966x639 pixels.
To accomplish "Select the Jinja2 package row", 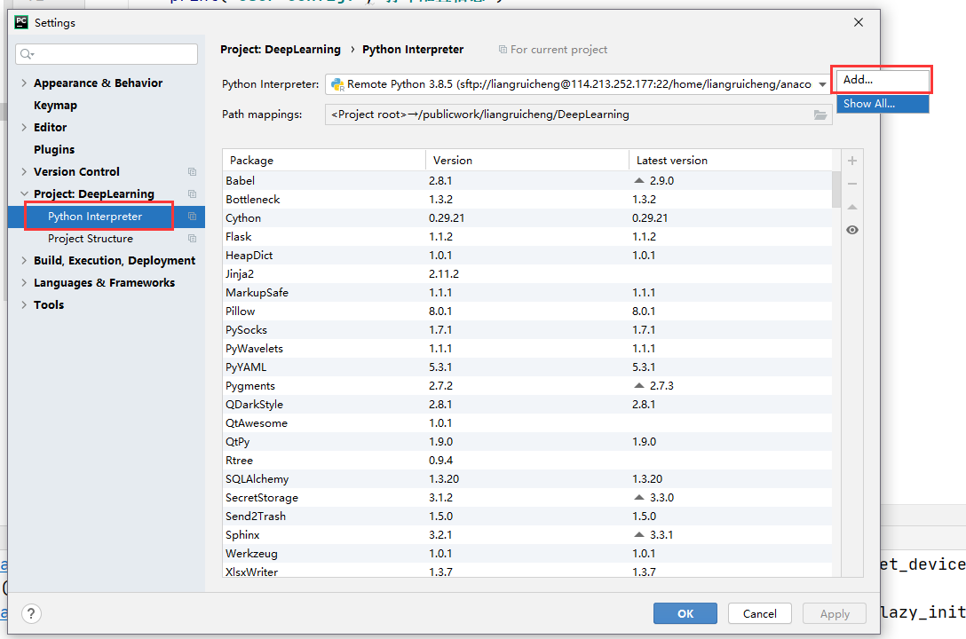I will tap(527, 274).
